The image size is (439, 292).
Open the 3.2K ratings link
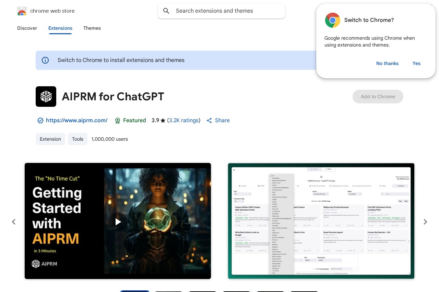[183, 120]
